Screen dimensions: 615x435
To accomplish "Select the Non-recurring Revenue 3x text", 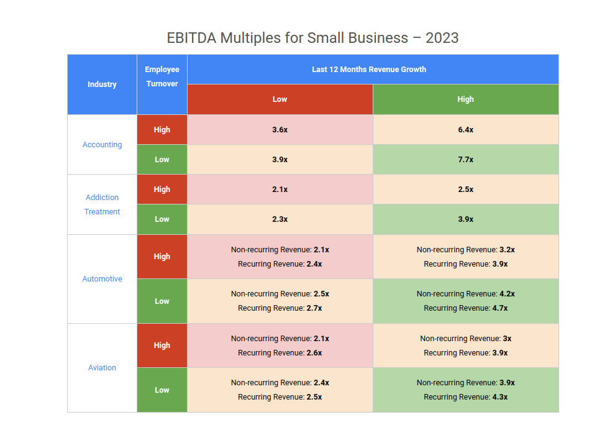I will (x=465, y=339).
